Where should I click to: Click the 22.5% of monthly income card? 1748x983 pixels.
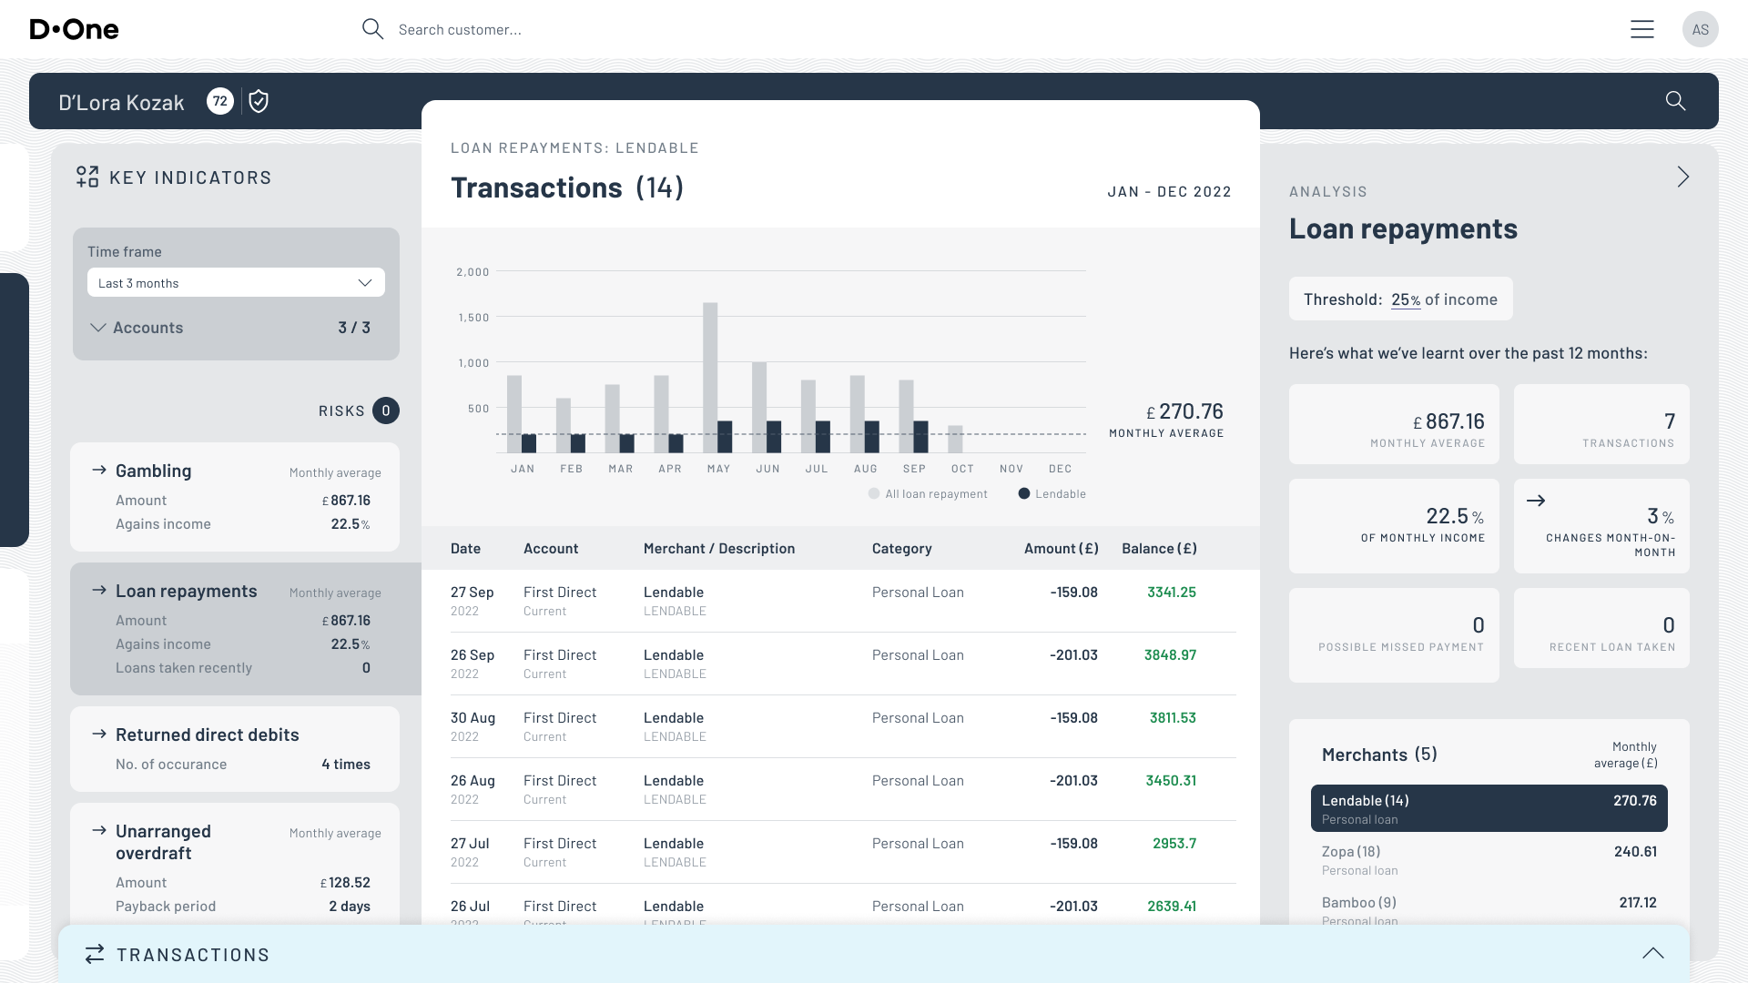coord(1394,526)
